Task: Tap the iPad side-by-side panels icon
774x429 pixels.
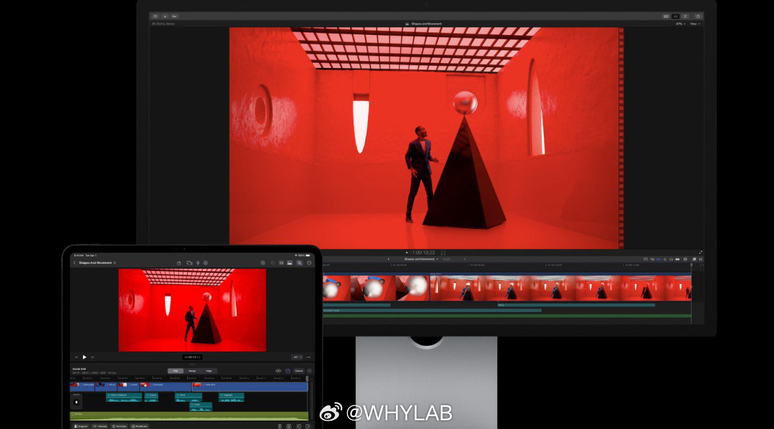Action: (281, 263)
